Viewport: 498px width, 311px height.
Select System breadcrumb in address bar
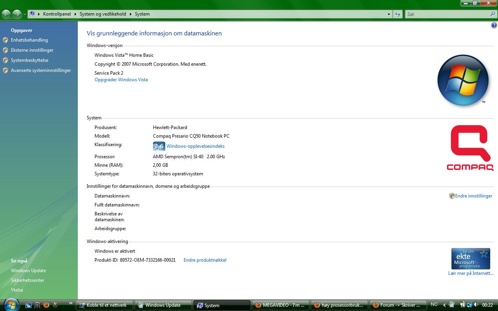pos(142,14)
